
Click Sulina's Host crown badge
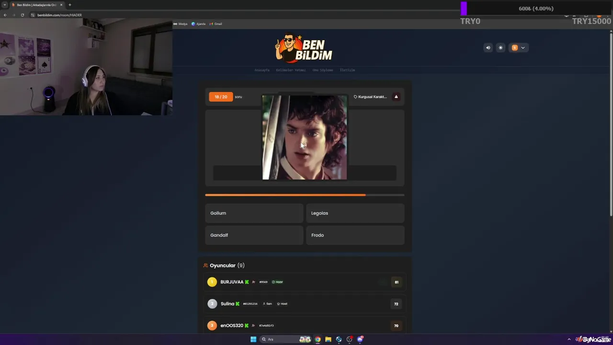tap(282, 304)
